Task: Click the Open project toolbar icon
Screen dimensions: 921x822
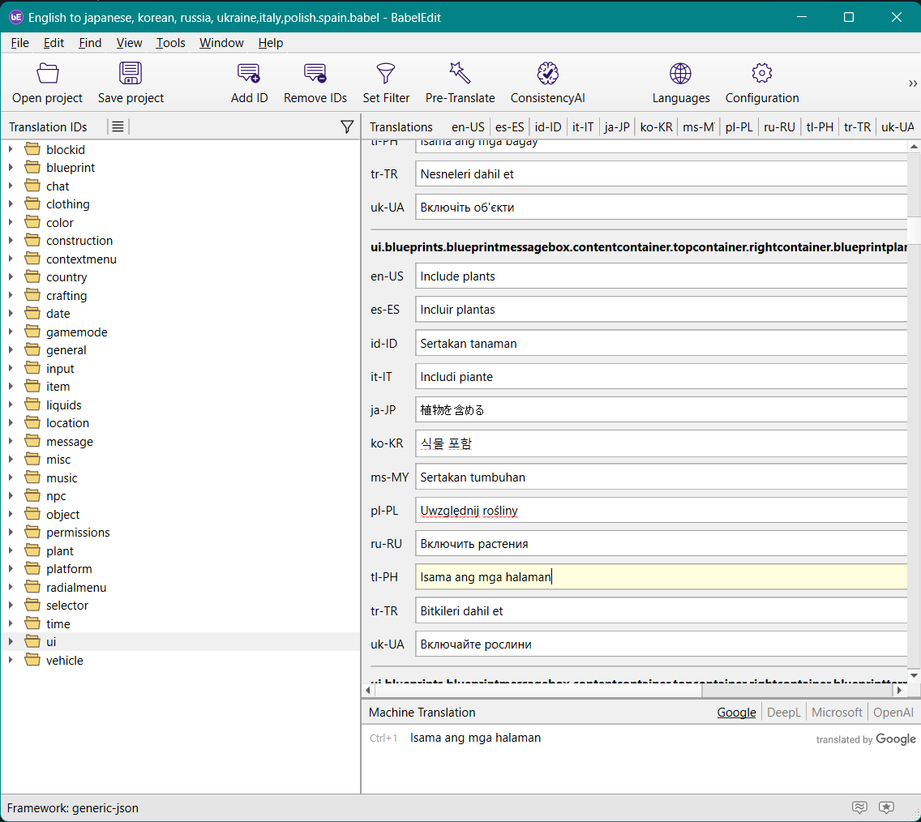Action: click(48, 74)
